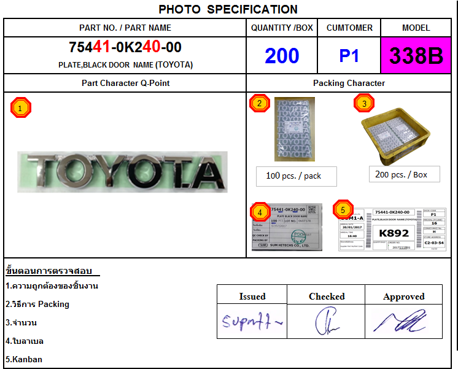Select the signature under Approved

[400, 320]
